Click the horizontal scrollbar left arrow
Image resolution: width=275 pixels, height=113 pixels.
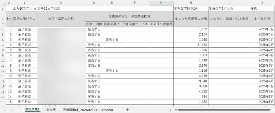point(175,110)
